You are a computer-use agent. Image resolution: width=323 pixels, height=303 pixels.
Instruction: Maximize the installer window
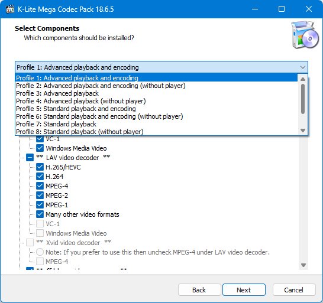point(282,9)
